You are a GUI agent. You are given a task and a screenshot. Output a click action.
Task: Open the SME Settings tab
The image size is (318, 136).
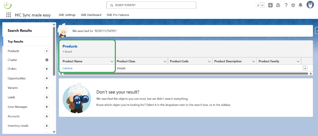coord(67,15)
